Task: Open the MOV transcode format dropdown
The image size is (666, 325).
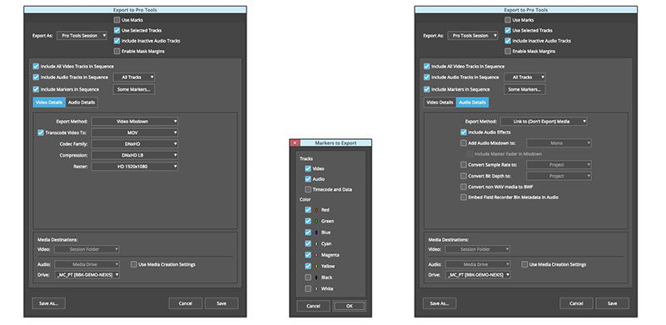Action: coord(135,132)
